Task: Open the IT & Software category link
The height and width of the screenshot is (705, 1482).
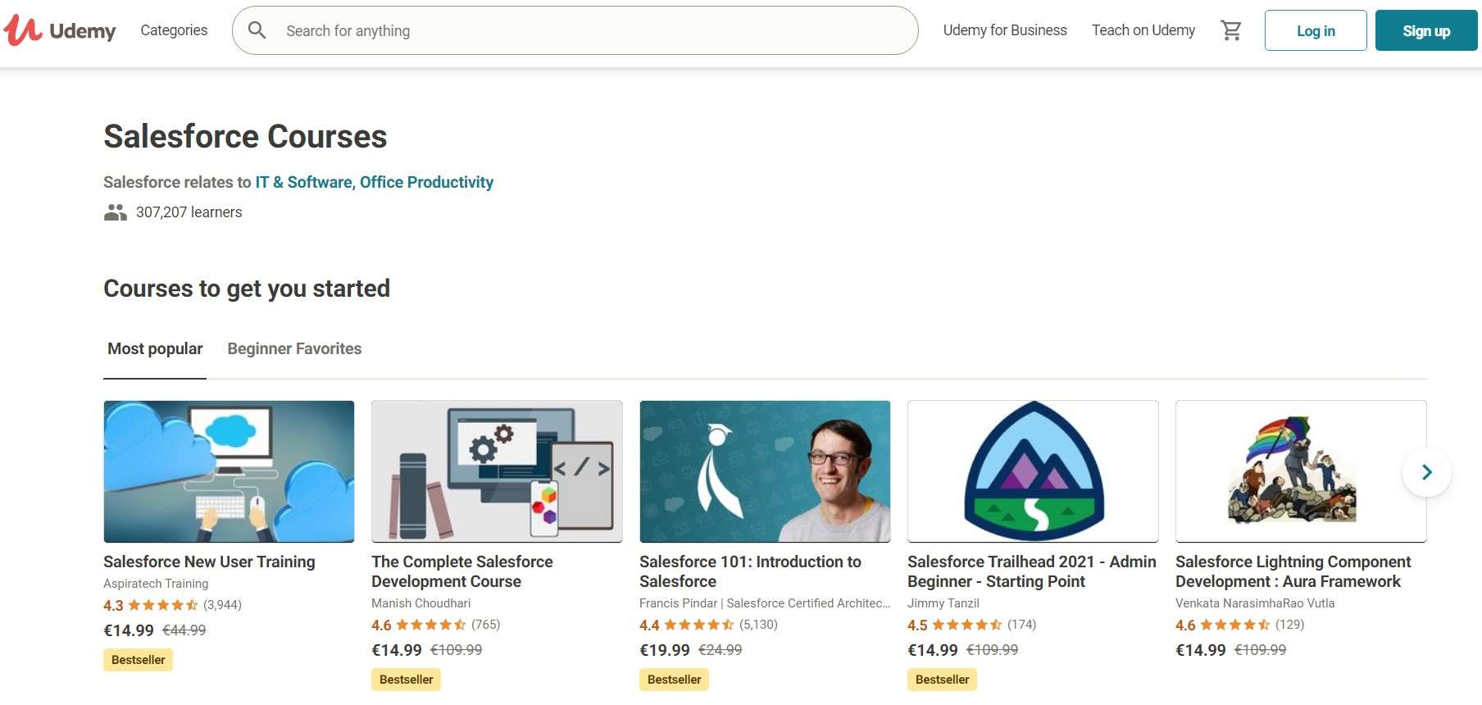Action: pos(303,182)
